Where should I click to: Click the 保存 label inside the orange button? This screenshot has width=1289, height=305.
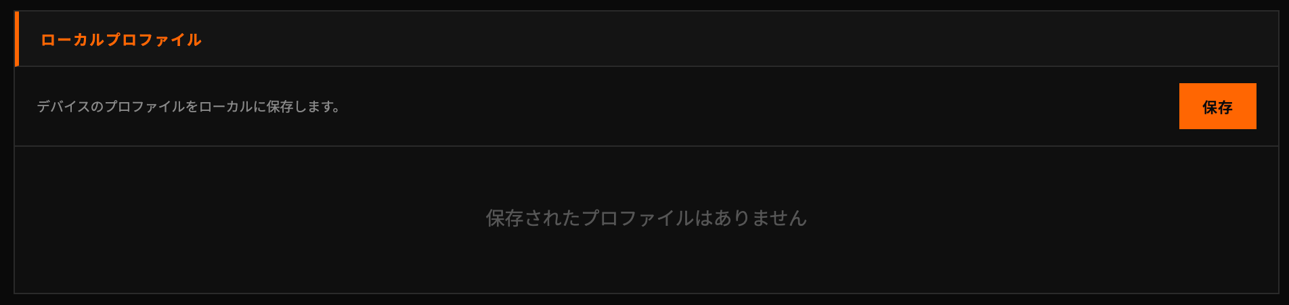(1217, 107)
